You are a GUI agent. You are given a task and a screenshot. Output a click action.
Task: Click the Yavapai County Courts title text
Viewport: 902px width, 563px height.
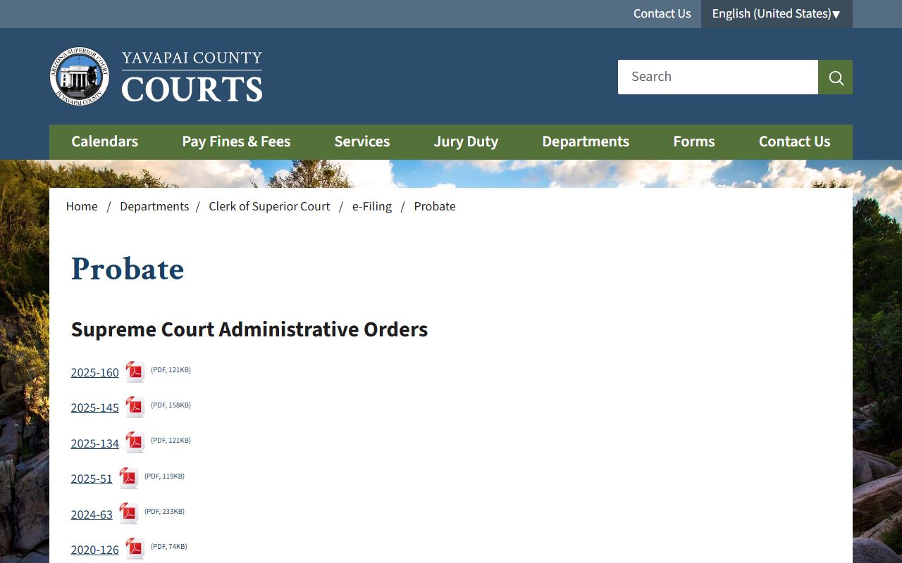192,77
